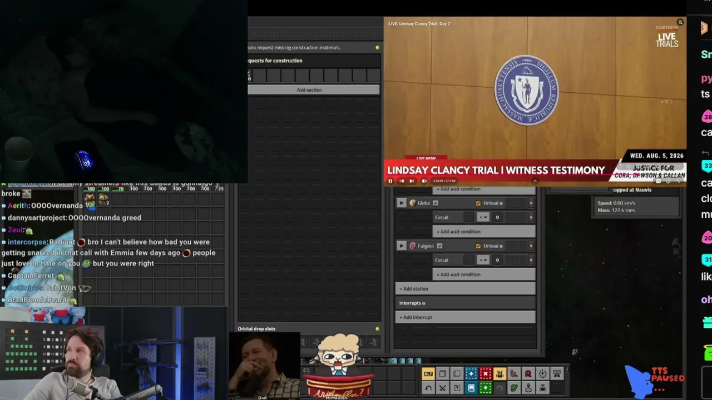
Task: Toggle the Orbital drop slots indicator
Action: pos(377,329)
